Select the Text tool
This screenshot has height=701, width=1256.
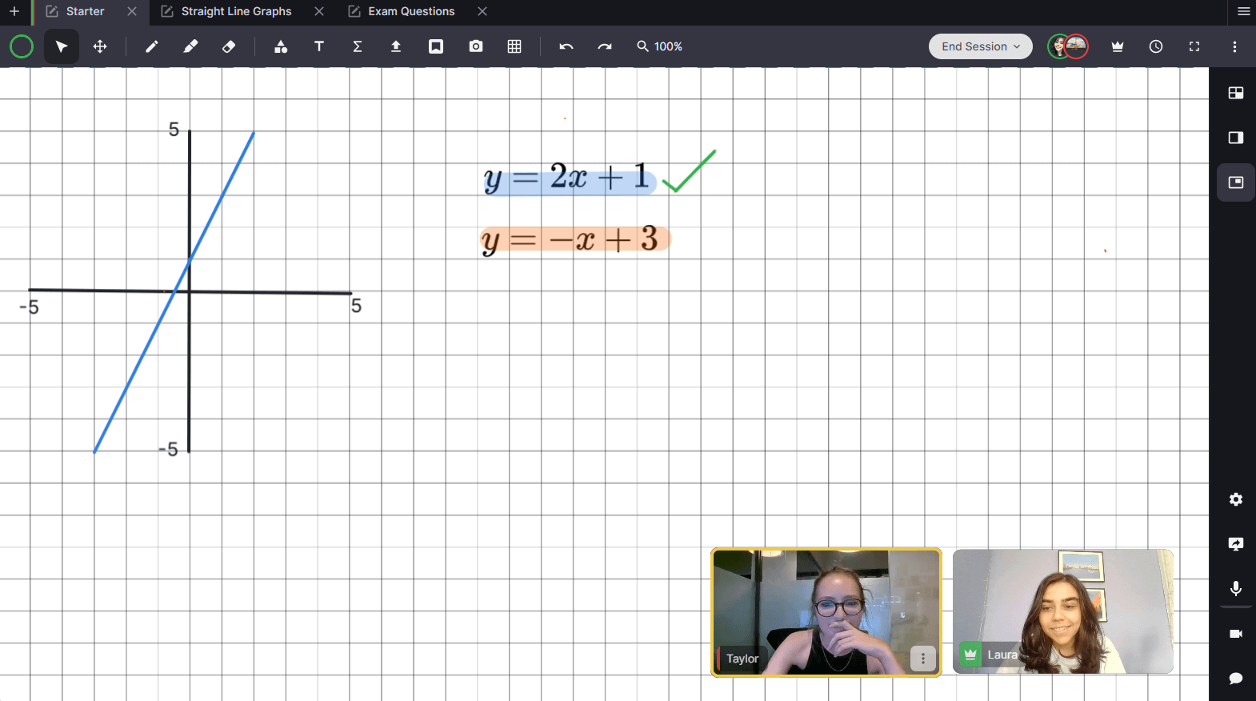[x=319, y=46]
